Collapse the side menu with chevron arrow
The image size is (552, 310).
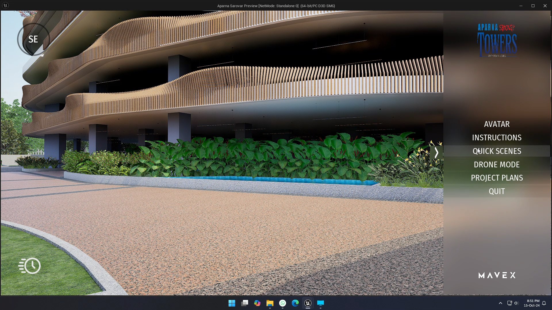tap(436, 153)
